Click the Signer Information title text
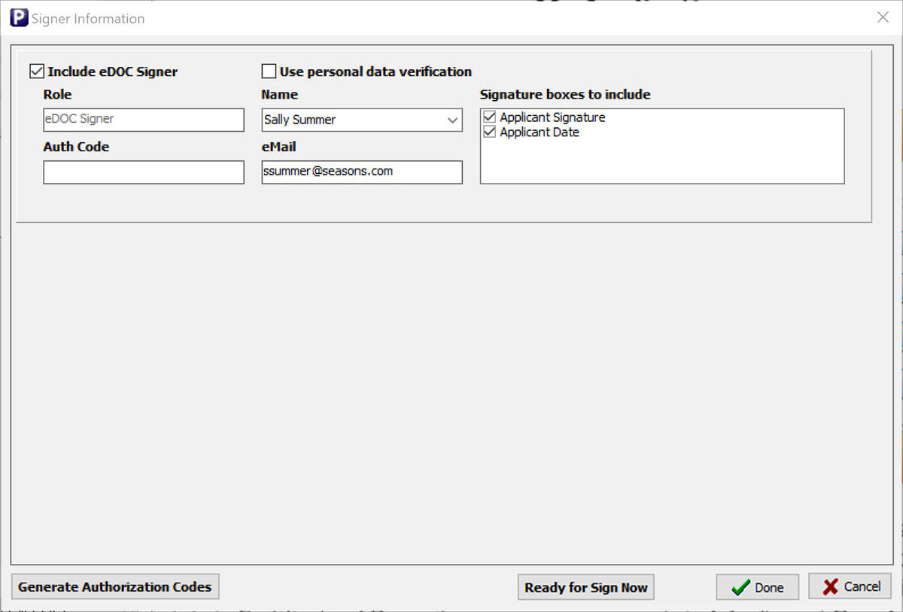Viewport: 903px width, 612px height. pos(88,19)
